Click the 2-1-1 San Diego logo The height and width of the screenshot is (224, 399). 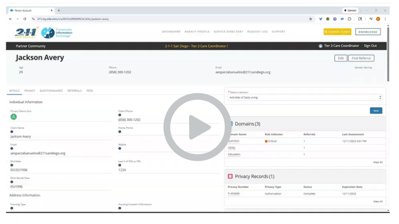click(26, 33)
